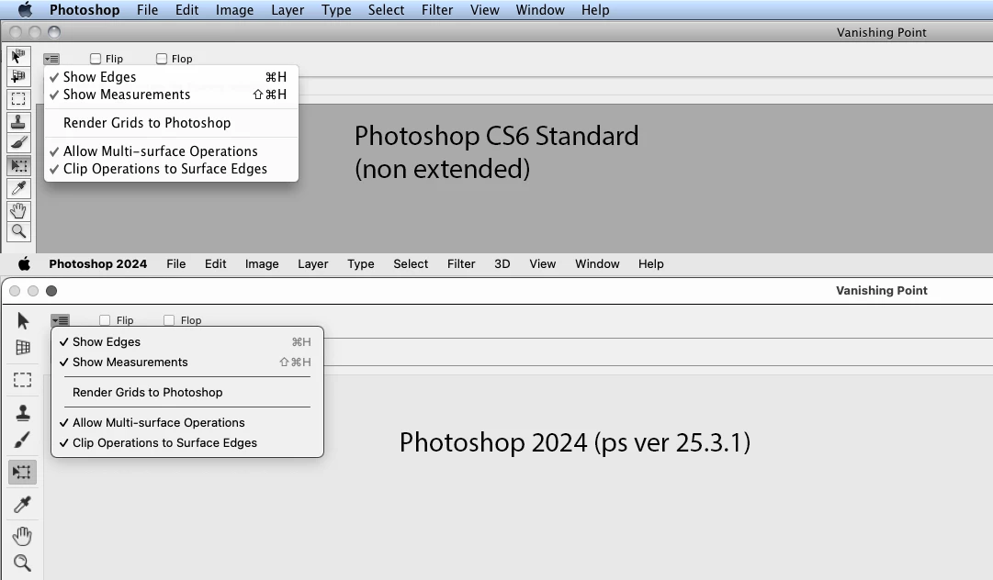Select Eyedropper tool in Photoshop 2024 window
The width and height of the screenshot is (993, 580).
tap(23, 504)
